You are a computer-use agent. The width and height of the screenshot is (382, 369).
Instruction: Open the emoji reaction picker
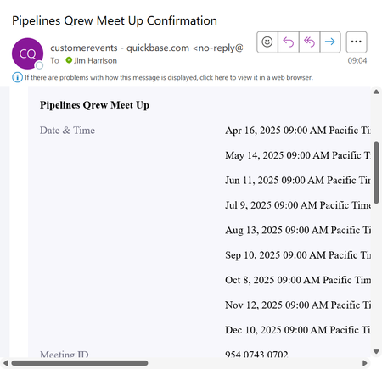coord(267,42)
